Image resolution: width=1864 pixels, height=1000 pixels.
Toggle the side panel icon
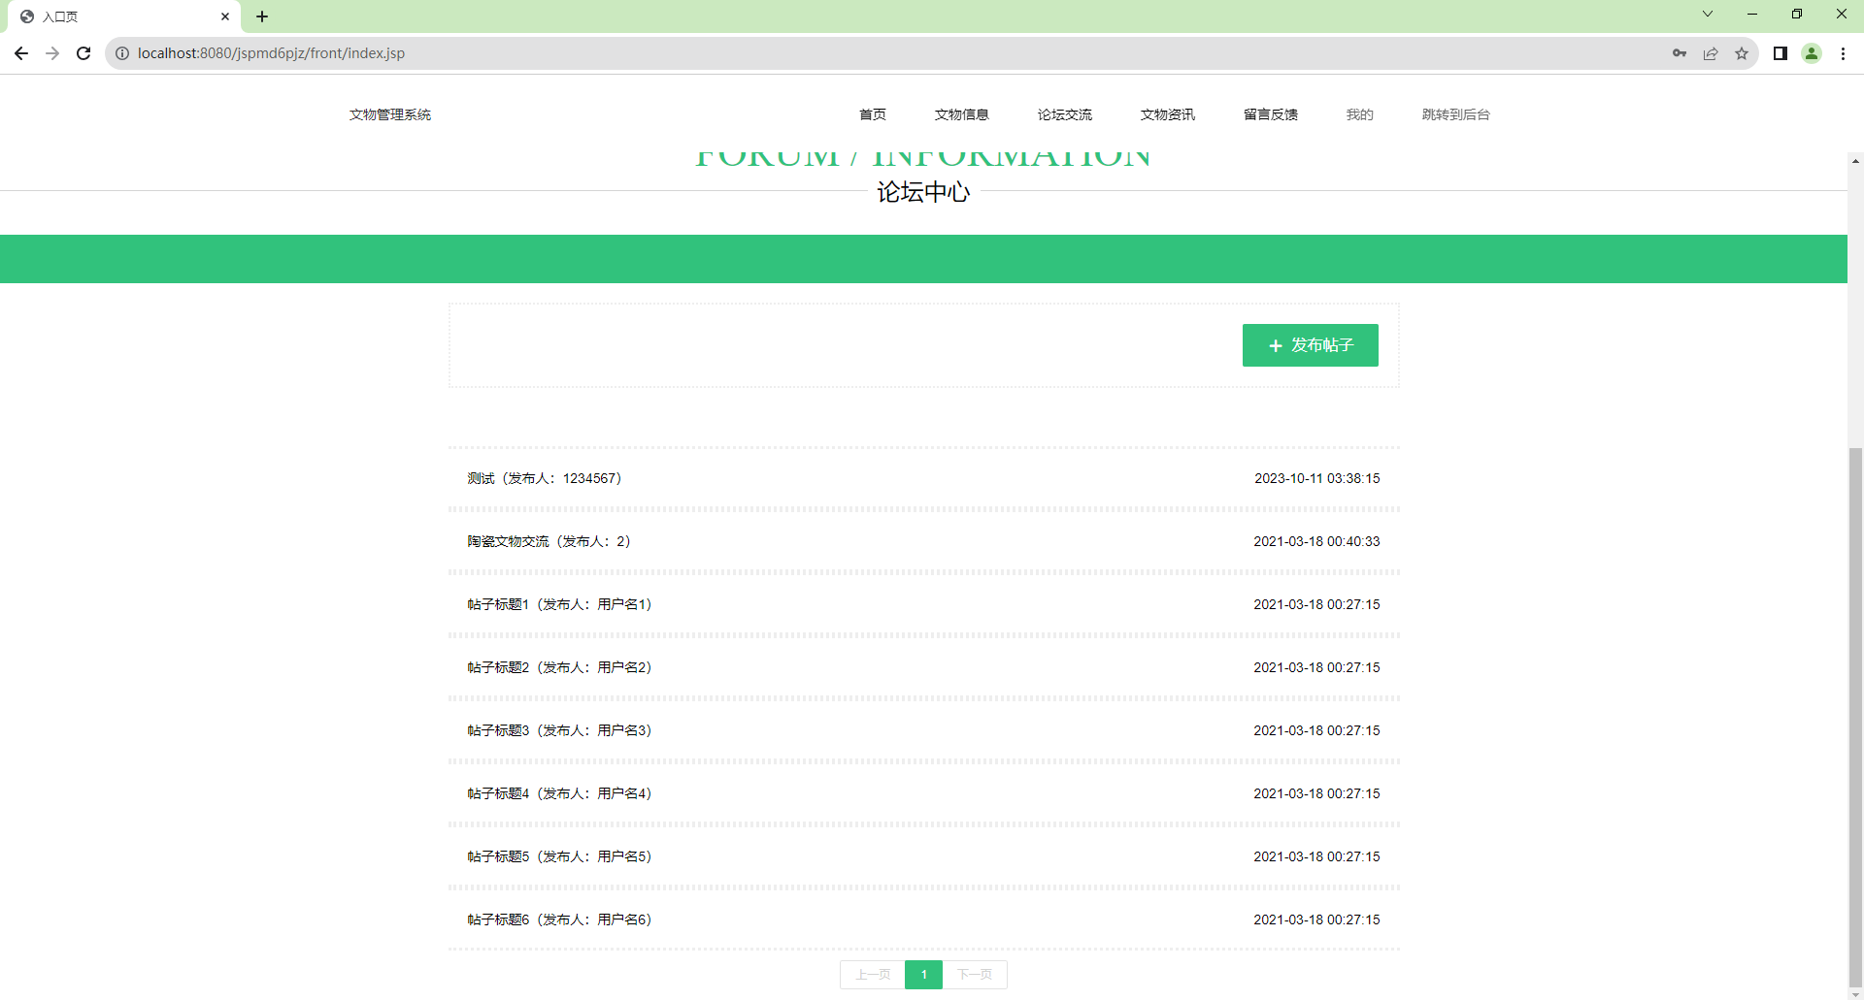point(1780,53)
